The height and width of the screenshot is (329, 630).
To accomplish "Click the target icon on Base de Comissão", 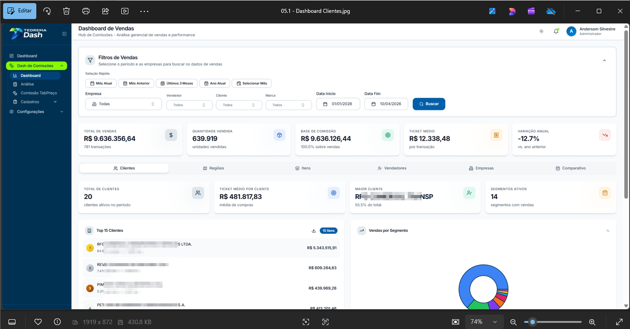I will 388,135.
